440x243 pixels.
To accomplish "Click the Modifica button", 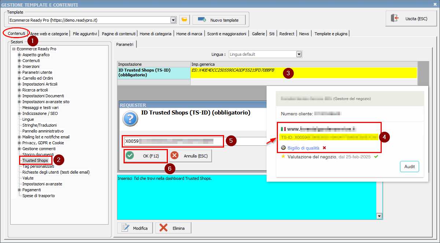I will pos(136,228).
